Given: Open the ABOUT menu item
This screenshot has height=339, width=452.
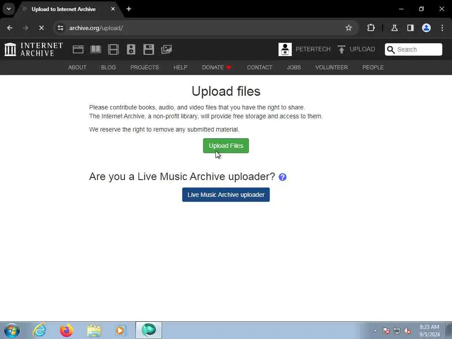Looking at the screenshot, I should coord(77,68).
